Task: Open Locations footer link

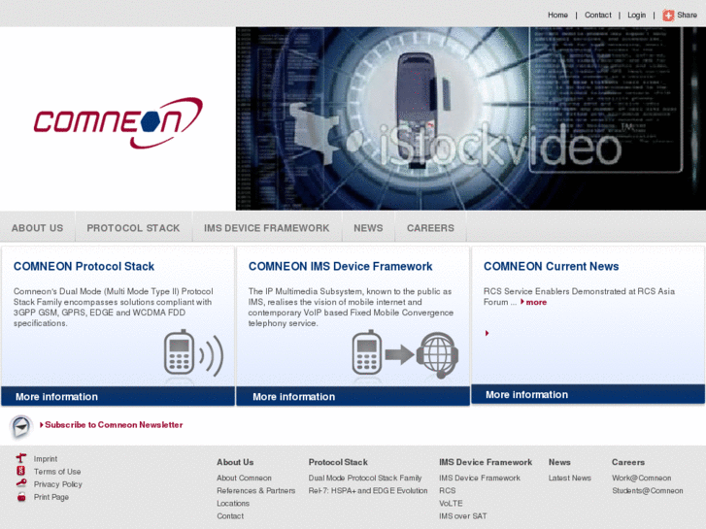Action: pos(233,504)
